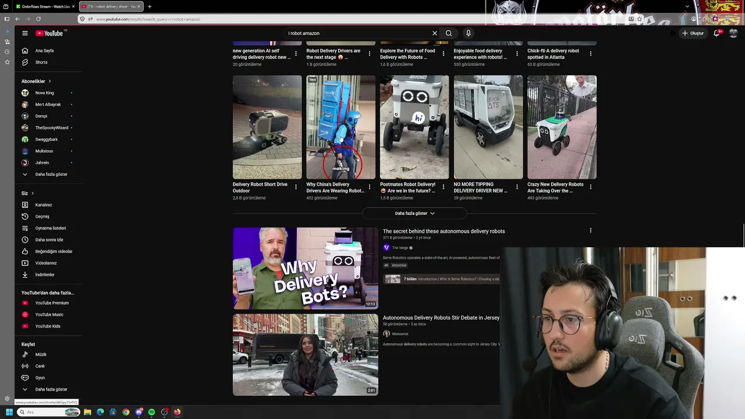The height and width of the screenshot is (419, 745).
Task: Clear the search box with the X icon
Action: coord(434,33)
